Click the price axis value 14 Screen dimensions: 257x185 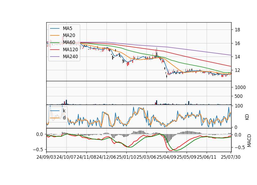click(x=237, y=57)
